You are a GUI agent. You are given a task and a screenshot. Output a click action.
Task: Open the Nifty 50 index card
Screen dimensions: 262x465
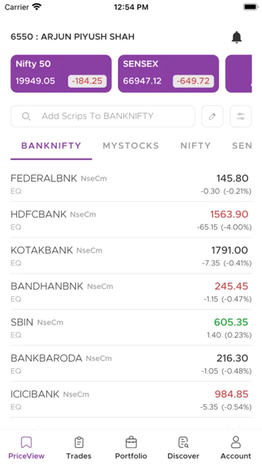pyautogui.click(x=61, y=73)
